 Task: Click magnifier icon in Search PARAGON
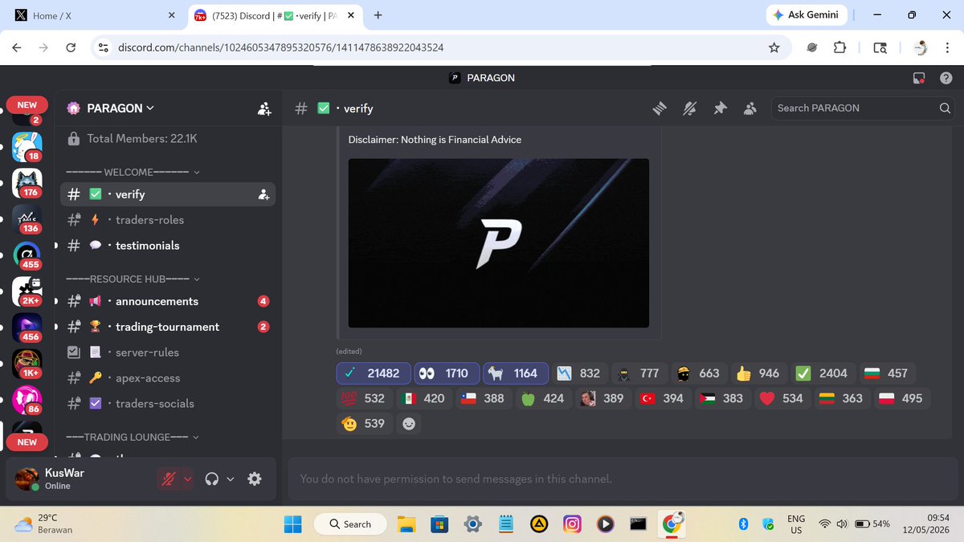945,108
